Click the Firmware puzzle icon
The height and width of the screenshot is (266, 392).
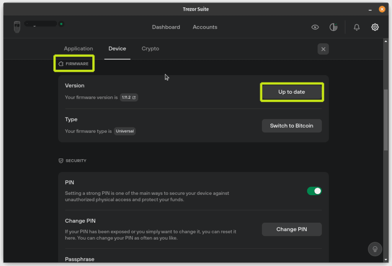point(61,64)
